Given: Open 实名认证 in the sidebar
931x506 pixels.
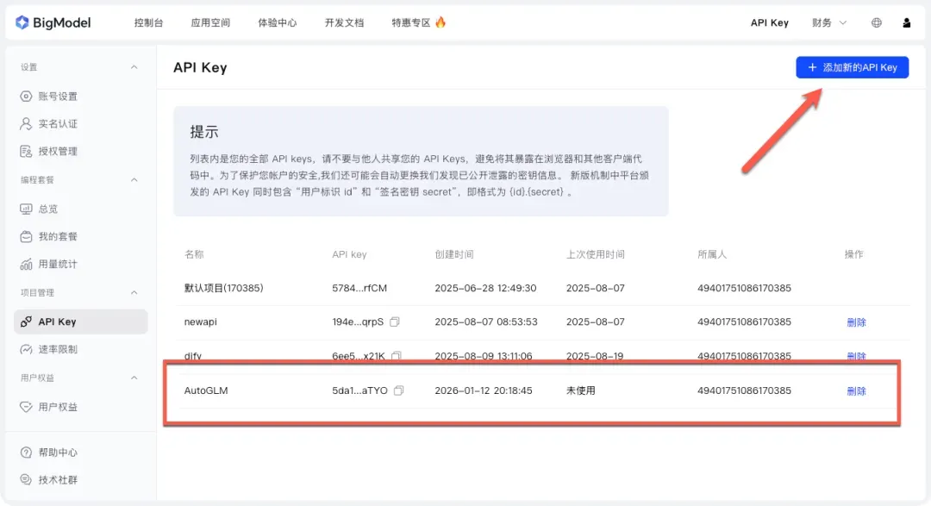Looking at the screenshot, I should [x=58, y=123].
